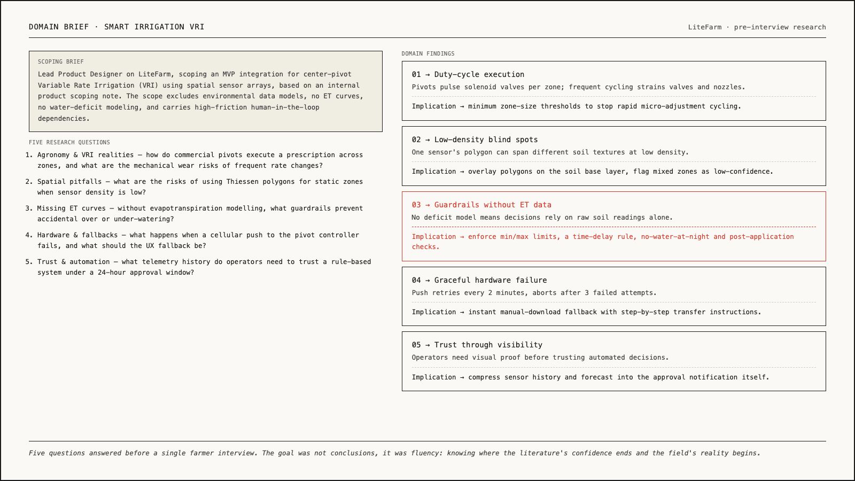The width and height of the screenshot is (855, 481).
Task: Click the Five Research Questions heading
Action: [x=69, y=142]
